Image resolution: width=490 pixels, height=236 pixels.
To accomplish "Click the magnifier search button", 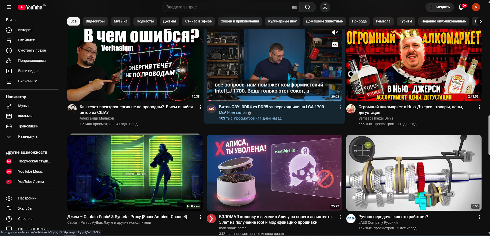I will pyautogui.click(x=308, y=7).
